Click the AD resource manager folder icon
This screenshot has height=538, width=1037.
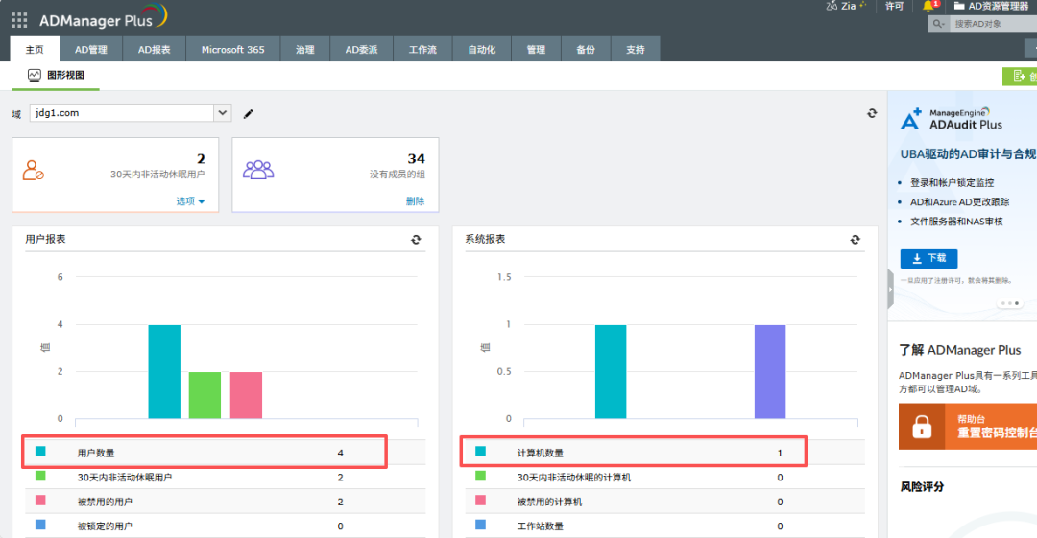tap(959, 6)
